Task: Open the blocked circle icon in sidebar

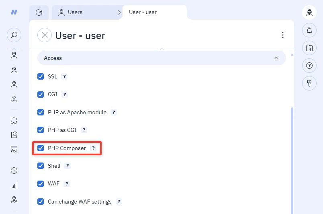Action: coord(14,171)
